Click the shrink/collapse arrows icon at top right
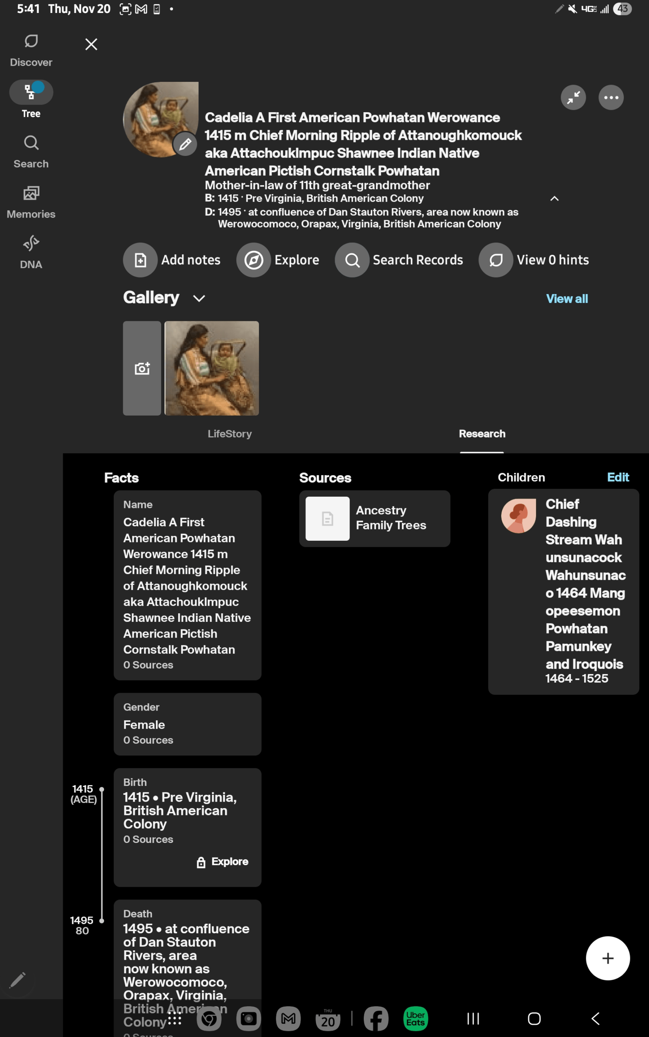 [x=573, y=98]
